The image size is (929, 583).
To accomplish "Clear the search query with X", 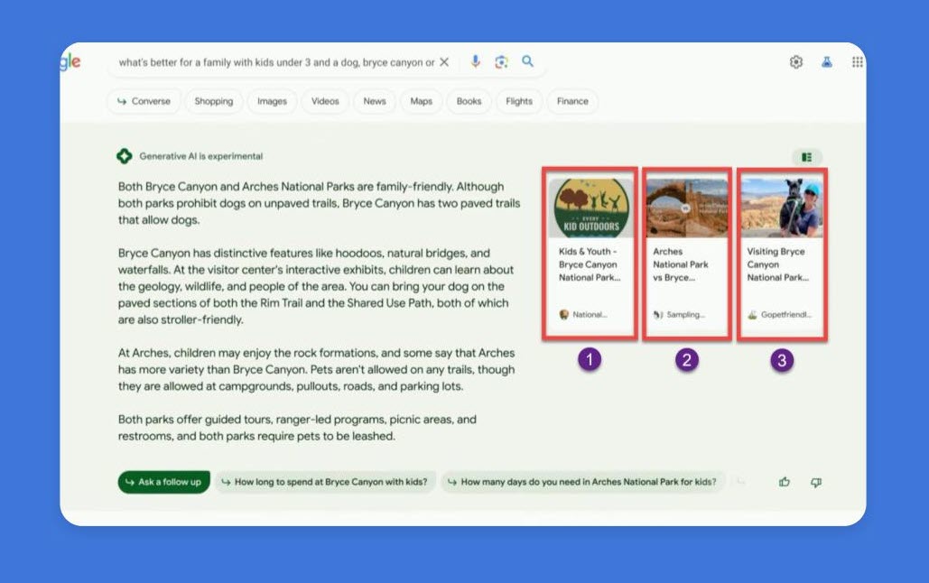I will (x=444, y=62).
